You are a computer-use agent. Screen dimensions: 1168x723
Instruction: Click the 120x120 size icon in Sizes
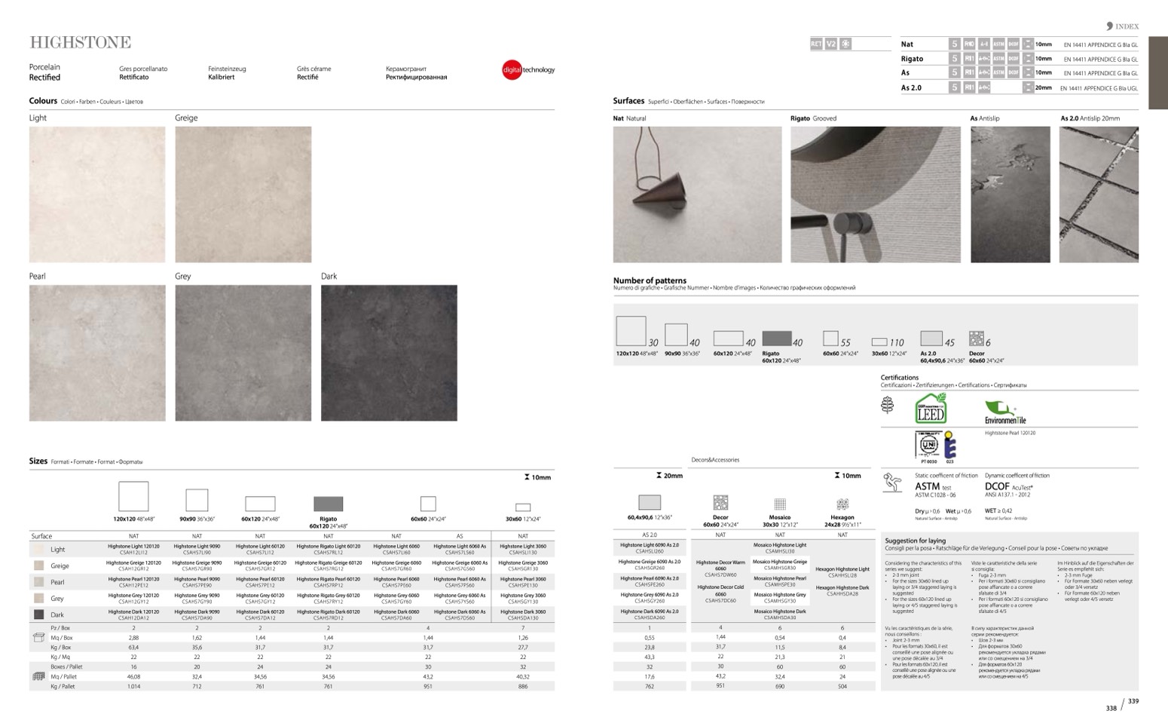click(133, 497)
